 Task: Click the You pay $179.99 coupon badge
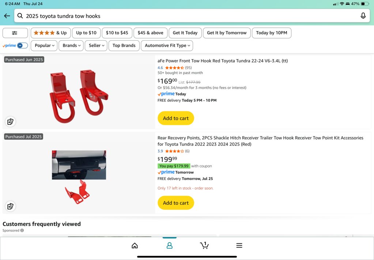coord(174,166)
